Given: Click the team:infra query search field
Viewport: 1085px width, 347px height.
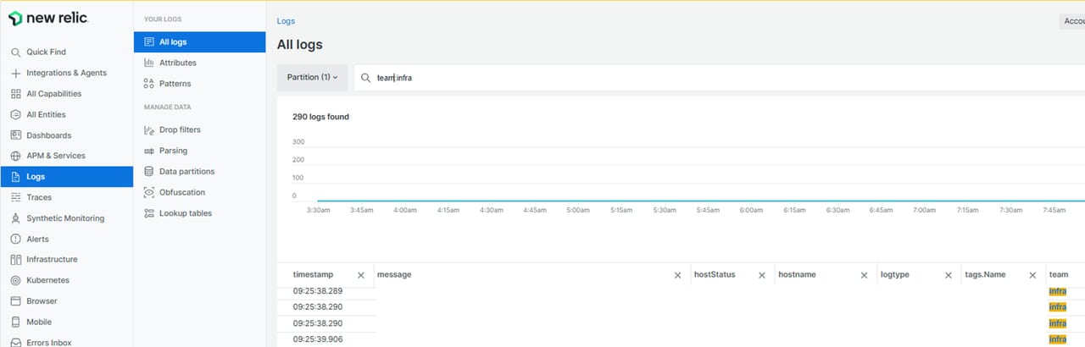Looking at the screenshot, I should [678, 77].
